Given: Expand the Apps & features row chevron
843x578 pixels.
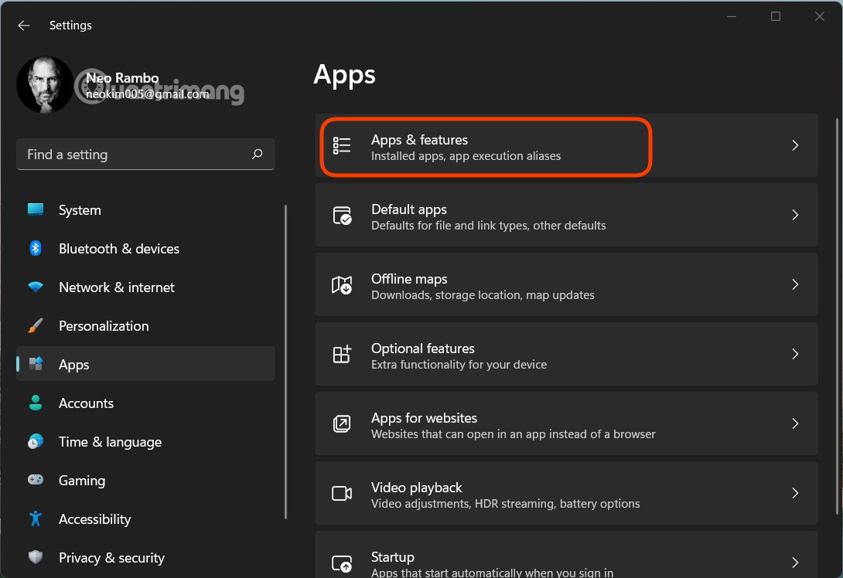Looking at the screenshot, I should tap(795, 145).
